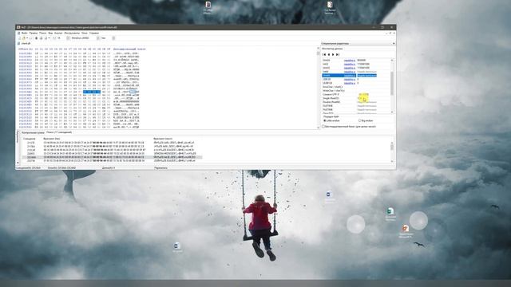Click the Фрагмент (hex) results column header
Screen dimensions: 511x287
pos(51,139)
